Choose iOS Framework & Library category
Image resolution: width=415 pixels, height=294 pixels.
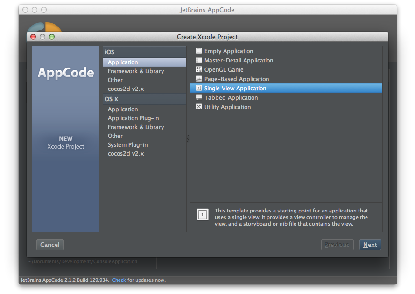tap(136, 71)
